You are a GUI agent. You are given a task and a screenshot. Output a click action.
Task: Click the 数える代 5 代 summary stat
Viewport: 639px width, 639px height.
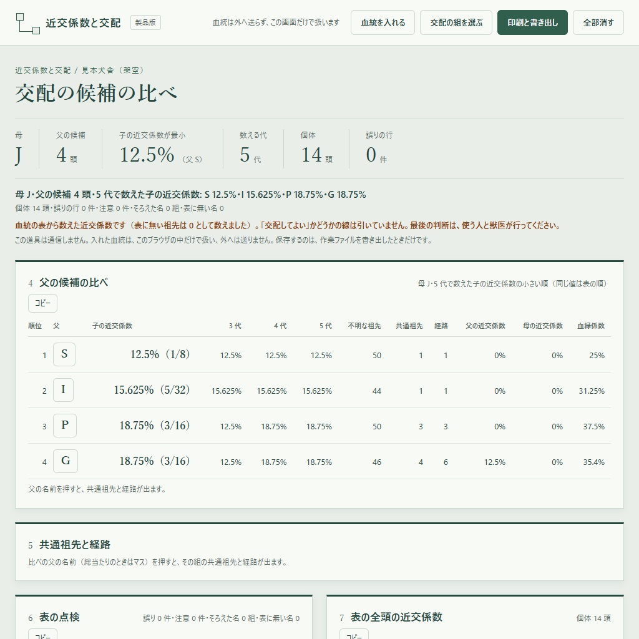253,149
